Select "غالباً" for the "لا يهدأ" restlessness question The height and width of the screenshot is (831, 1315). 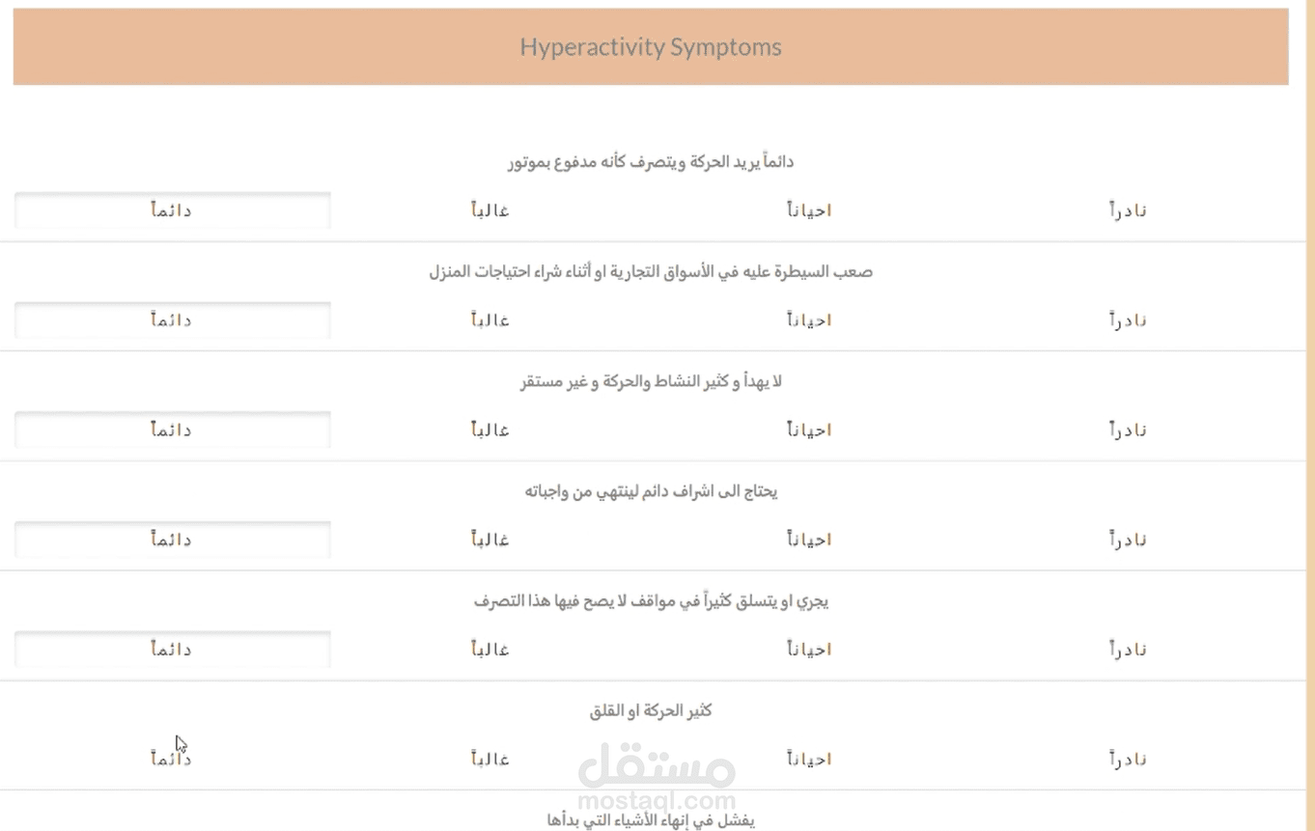pyautogui.click(x=490, y=429)
